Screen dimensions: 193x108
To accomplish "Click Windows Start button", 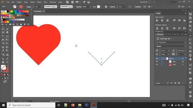I will tap(3, 105).
